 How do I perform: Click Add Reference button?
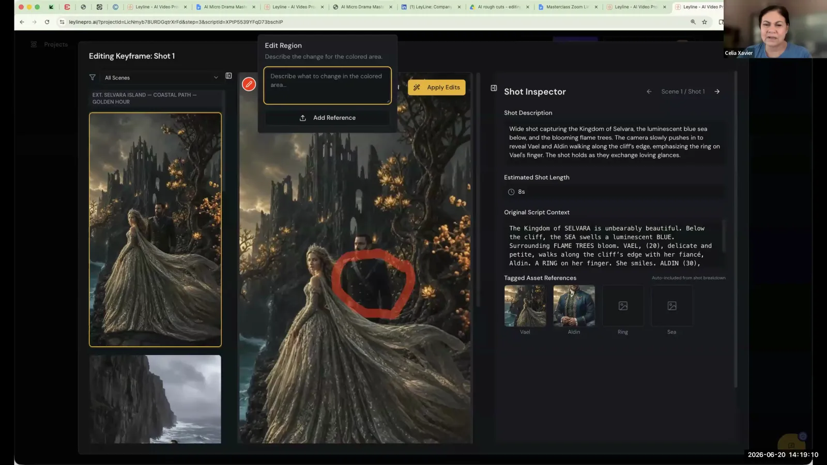[x=328, y=118]
